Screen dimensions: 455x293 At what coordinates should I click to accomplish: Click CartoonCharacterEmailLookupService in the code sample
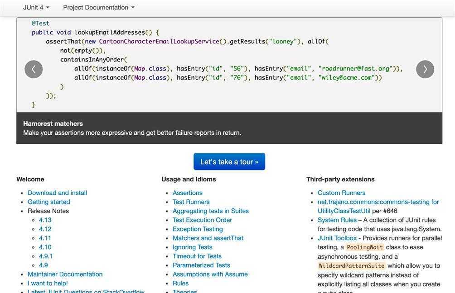[x=159, y=42]
